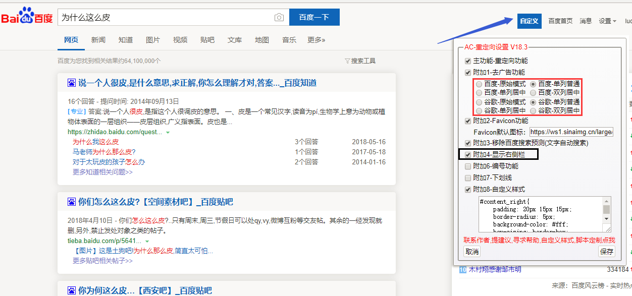
Task: Click 保存 button in settings panel
Action: pos(607,252)
